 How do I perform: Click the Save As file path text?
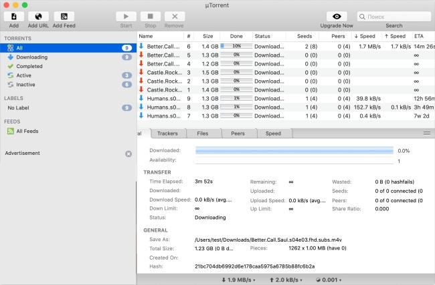coord(268,240)
